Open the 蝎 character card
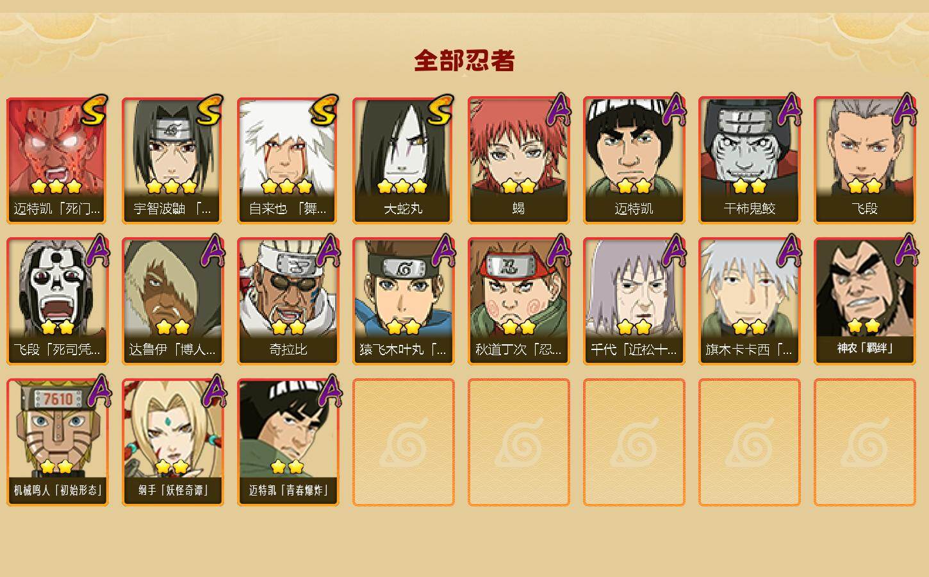This screenshot has width=929, height=577. tap(518, 160)
